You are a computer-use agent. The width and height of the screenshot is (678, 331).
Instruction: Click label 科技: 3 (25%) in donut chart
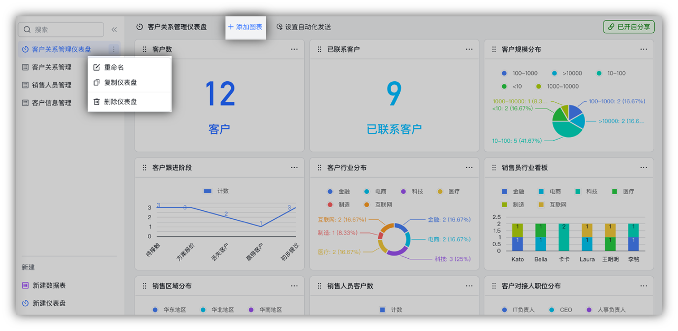(453, 259)
